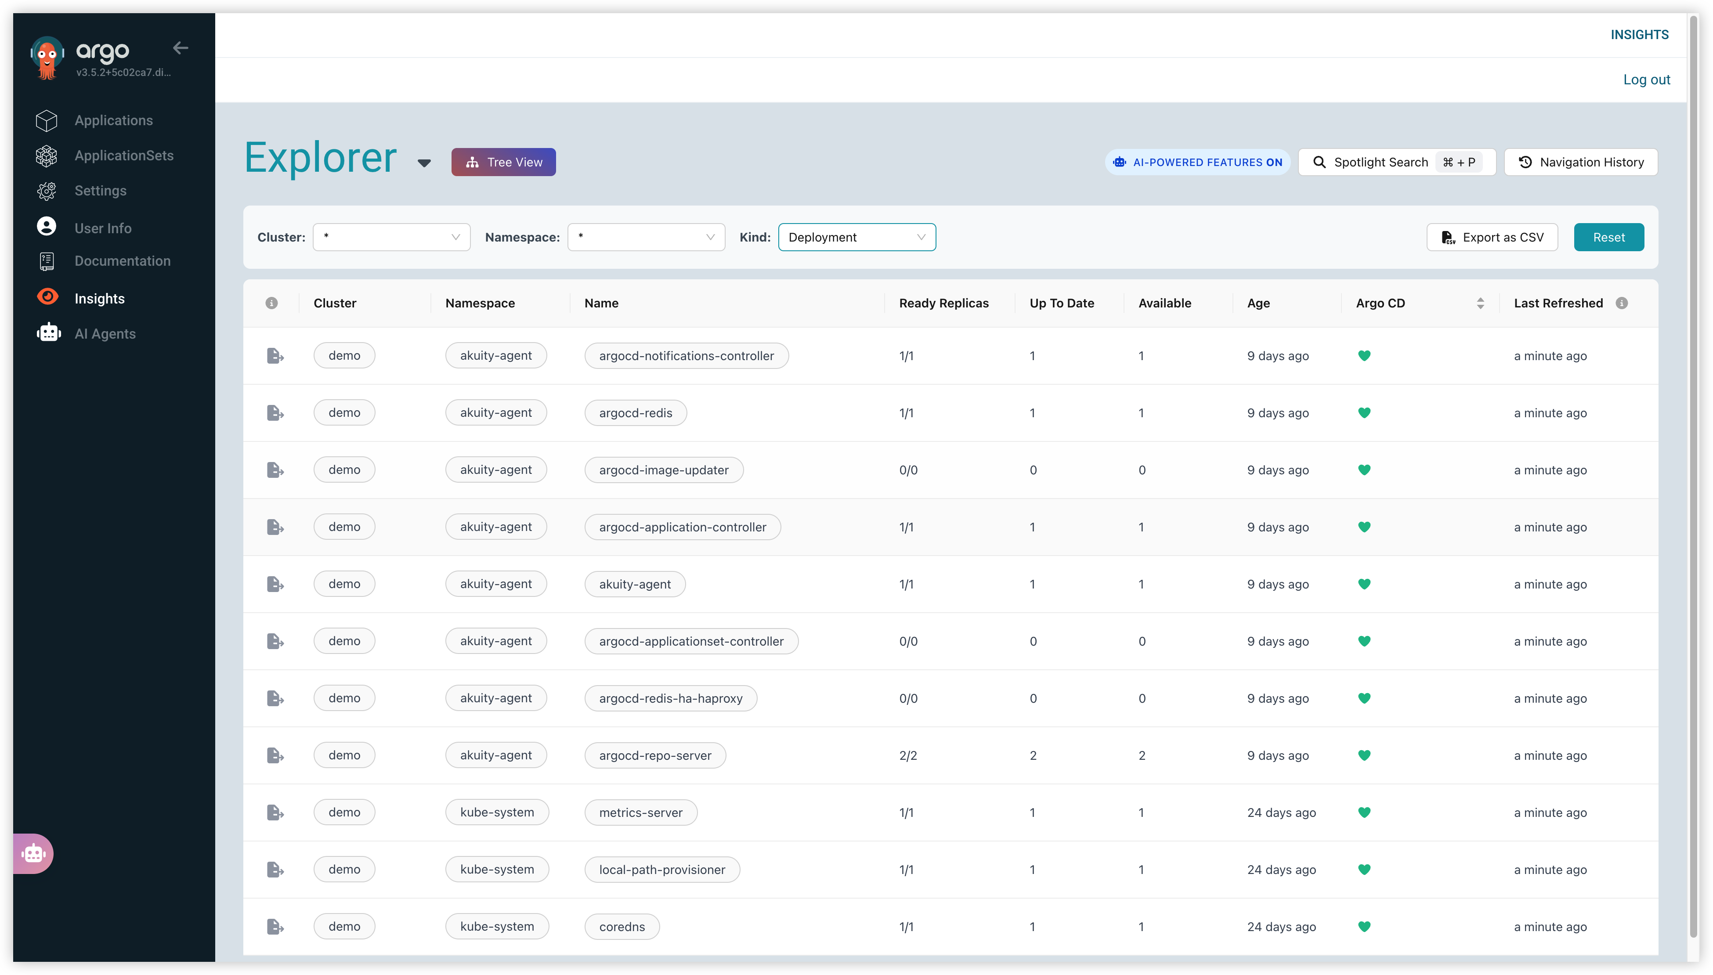
Task: Click Argo CD heart for metrics-server
Action: point(1364,812)
